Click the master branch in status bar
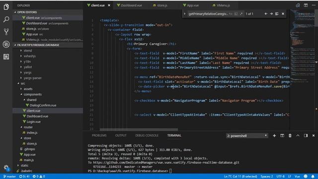The height and width of the screenshot is (179, 318). pos(10,177)
